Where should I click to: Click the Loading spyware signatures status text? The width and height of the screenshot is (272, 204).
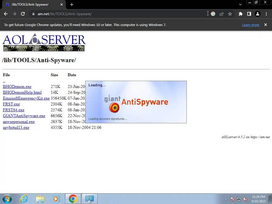(x=108, y=119)
